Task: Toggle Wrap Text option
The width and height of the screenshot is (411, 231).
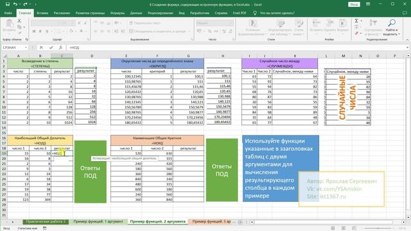Action: 144,23
